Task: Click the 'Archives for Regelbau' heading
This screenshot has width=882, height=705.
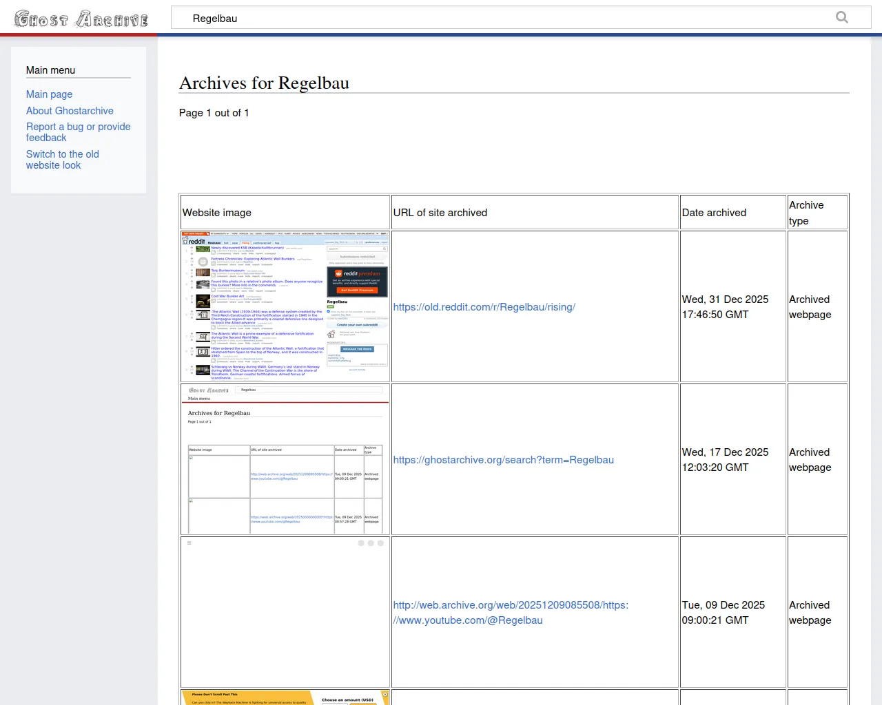Action: tap(264, 83)
